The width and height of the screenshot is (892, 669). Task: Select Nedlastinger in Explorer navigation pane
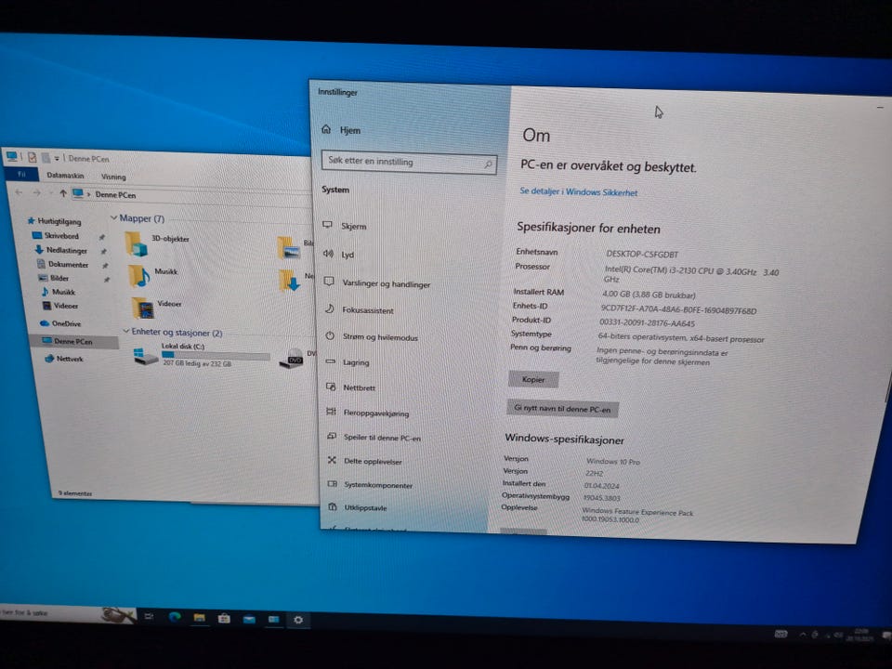(61, 250)
